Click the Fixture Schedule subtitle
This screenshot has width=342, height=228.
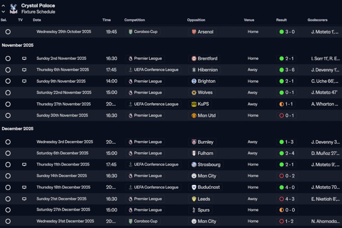coord(38,12)
